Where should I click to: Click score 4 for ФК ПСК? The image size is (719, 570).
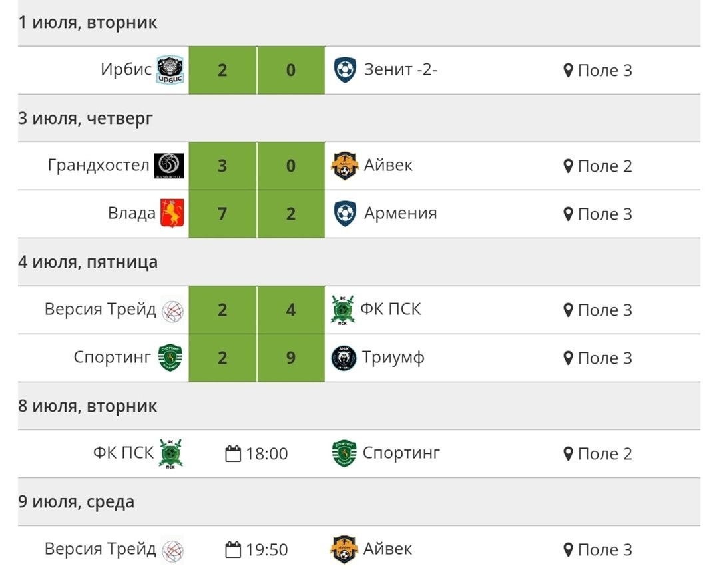[291, 310]
